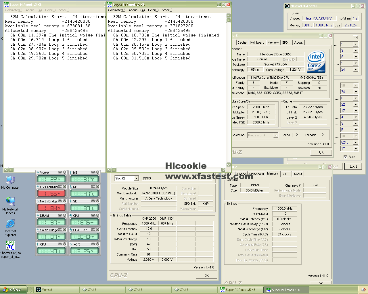Open Help menu in front Super PI window
This screenshot has height=294, width=368.
(153, 10)
